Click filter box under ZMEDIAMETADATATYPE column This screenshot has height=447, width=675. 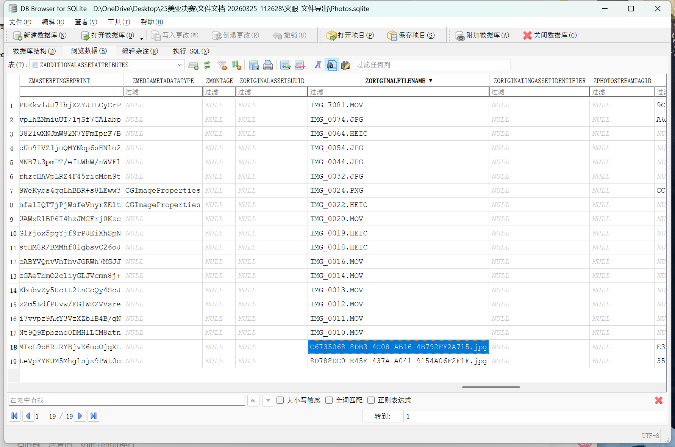(x=163, y=92)
